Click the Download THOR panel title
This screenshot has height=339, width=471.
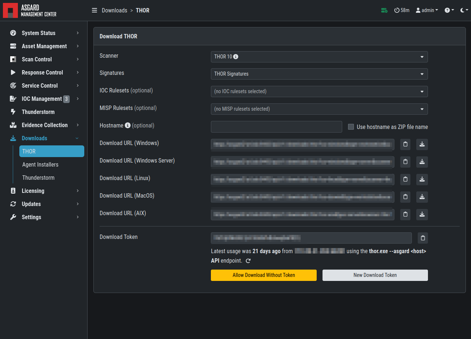pos(119,36)
